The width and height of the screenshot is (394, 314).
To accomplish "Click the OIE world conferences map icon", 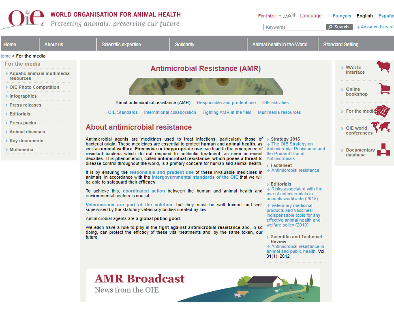I will click(x=381, y=126).
